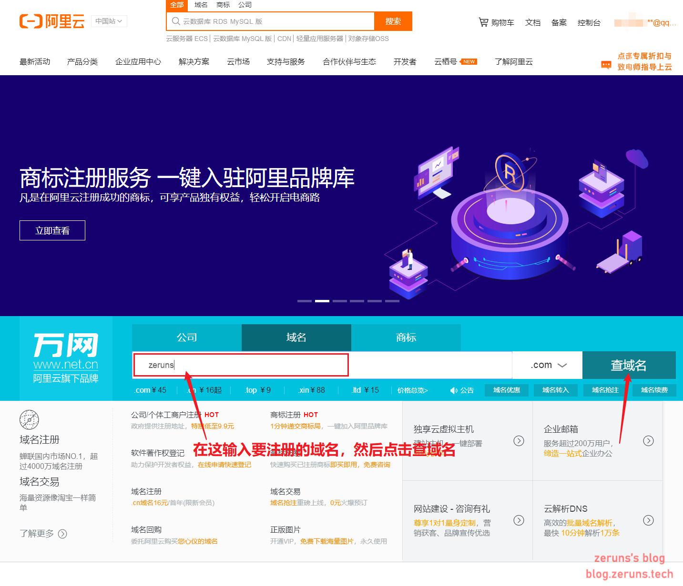
Task: Open the 备案 link
Action: (559, 22)
